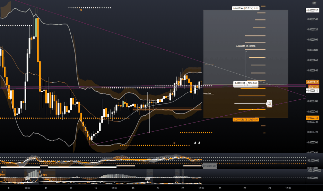Click the 0.0000720 tick on price axis
Viewport: 323px width, 191px height.
(x=313, y=132)
